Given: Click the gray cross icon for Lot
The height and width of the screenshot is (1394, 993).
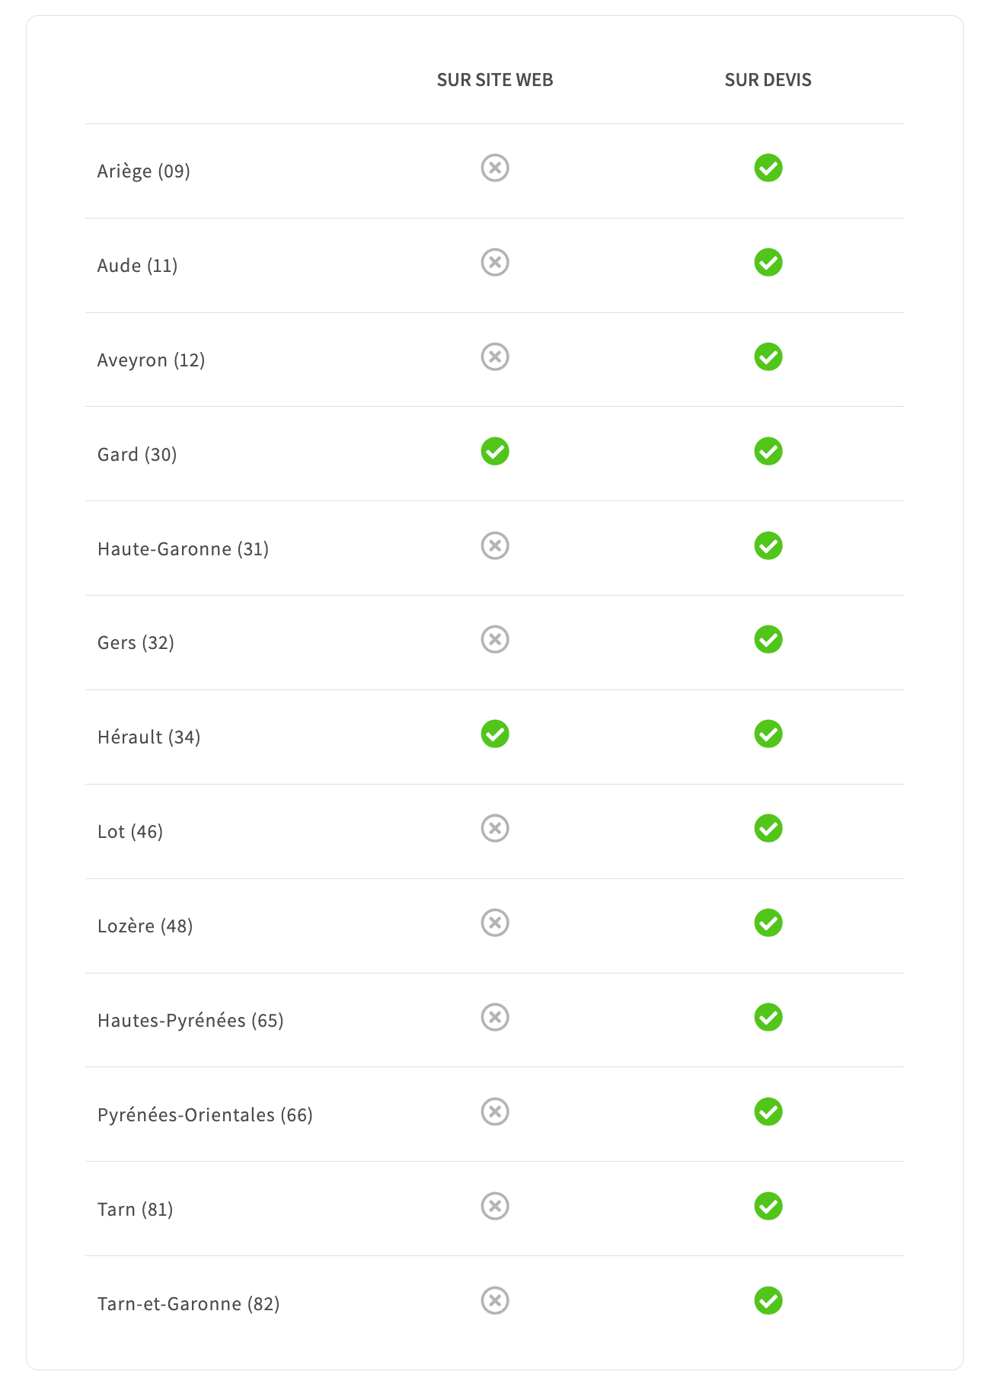Looking at the screenshot, I should point(495,828).
